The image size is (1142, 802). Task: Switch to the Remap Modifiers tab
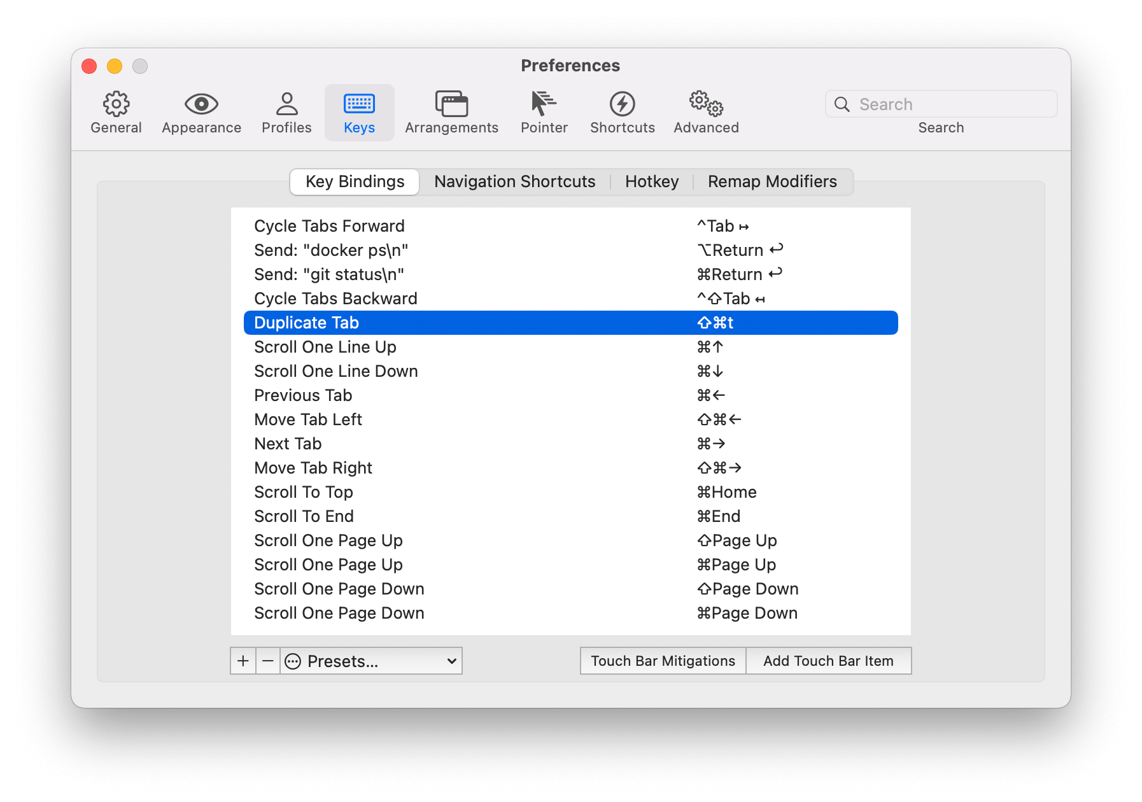(x=772, y=181)
